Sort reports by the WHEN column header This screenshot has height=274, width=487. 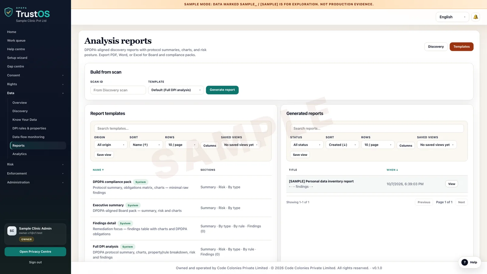(392, 170)
